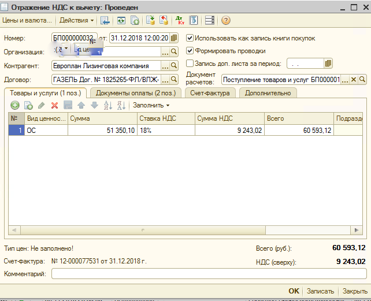The image size is (371, 301).
Task: Expand the Заполнить dropdown
Action: point(151,105)
